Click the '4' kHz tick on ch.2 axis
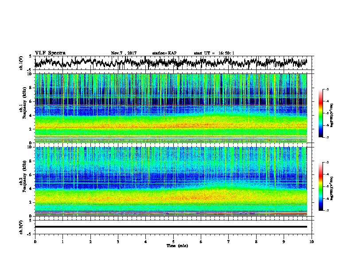Image resolution: width=351 pixels, height=271 pixels. click(x=31, y=189)
